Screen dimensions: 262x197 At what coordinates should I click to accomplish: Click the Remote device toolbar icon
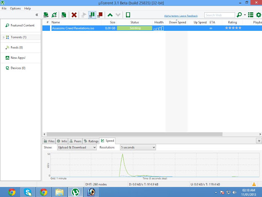tap(128, 15)
